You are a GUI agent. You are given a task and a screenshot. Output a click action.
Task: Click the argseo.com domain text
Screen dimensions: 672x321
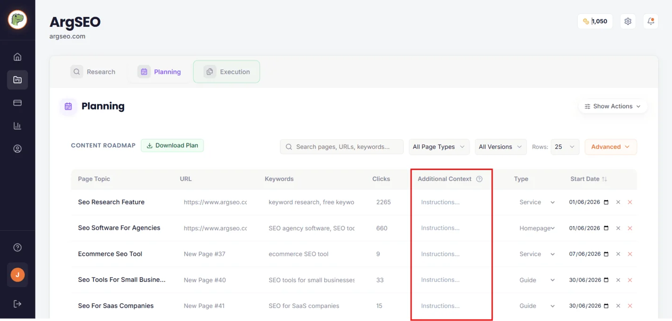point(67,36)
